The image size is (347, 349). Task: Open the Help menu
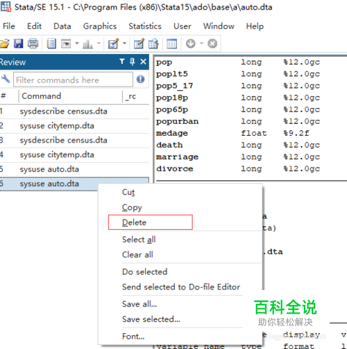[x=255, y=26]
